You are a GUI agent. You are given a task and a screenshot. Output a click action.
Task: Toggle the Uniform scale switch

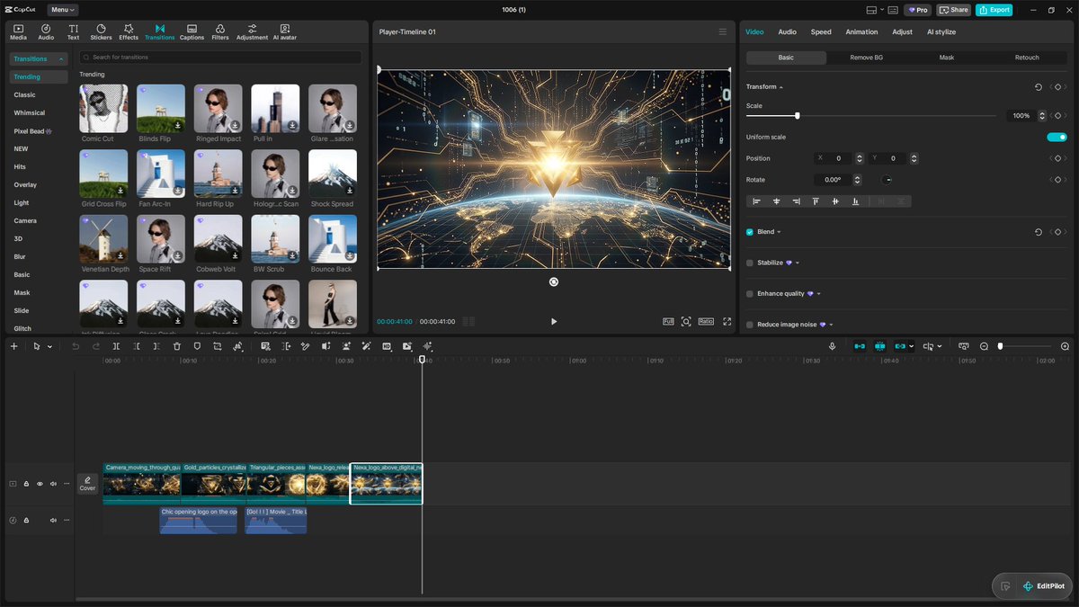[1057, 137]
